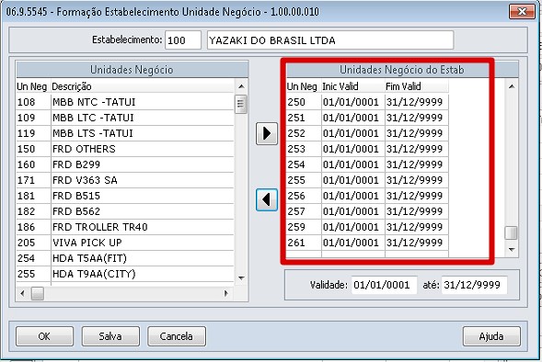The image size is (542, 362).
Task: Select row HDA T9AA(CITY)
Action: pyautogui.click(x=125, y=274)
